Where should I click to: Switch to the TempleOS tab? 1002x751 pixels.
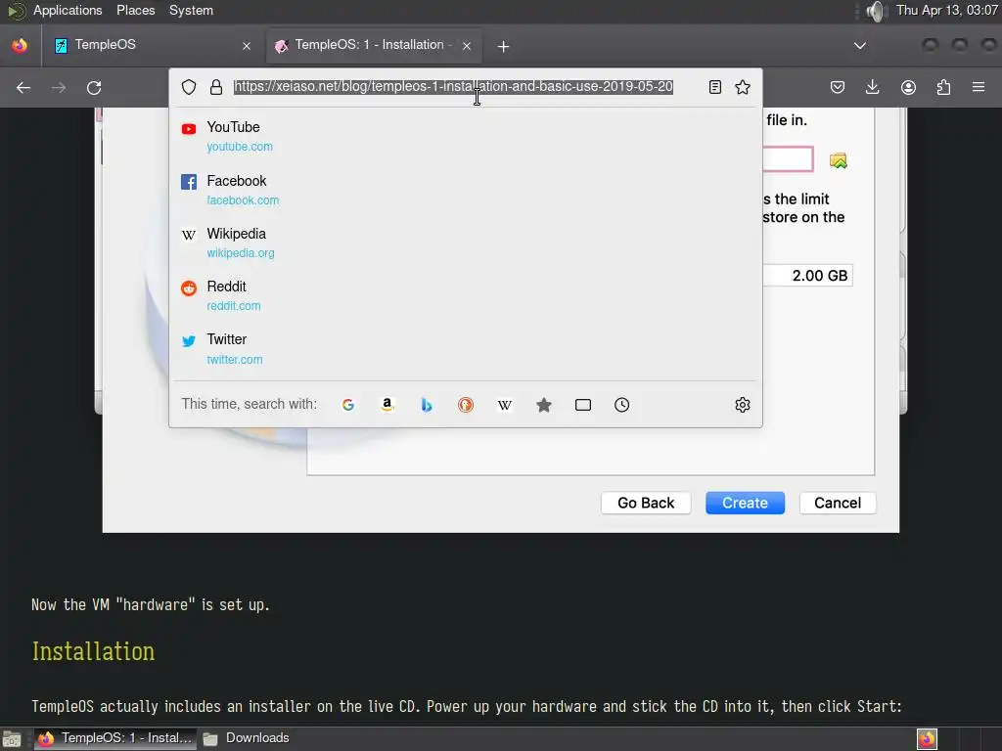[154, 45]
